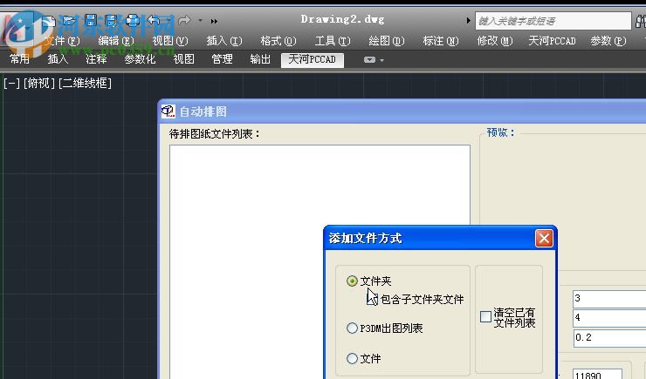Toggle the 清空已有文件列表 checkbox
Viewport: 646px width, 379px height.
point(486,317)
